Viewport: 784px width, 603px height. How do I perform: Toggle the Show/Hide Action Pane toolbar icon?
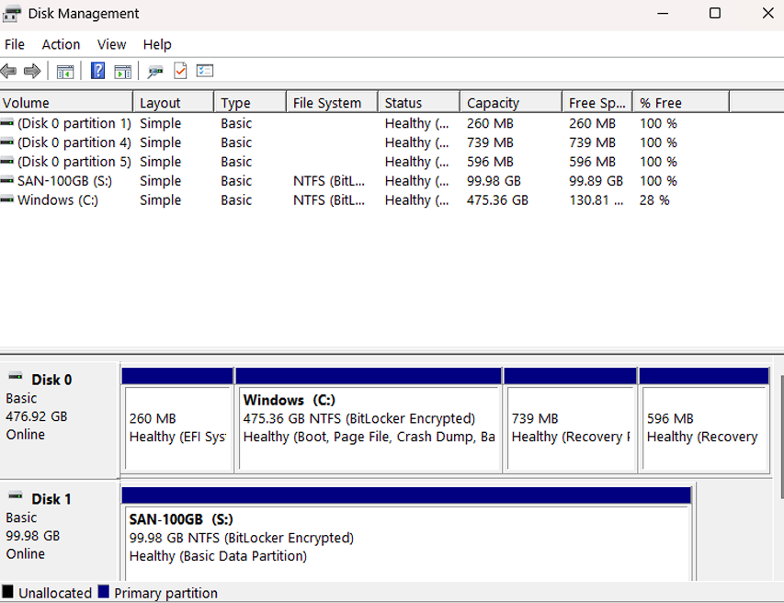tap(123, 71)
